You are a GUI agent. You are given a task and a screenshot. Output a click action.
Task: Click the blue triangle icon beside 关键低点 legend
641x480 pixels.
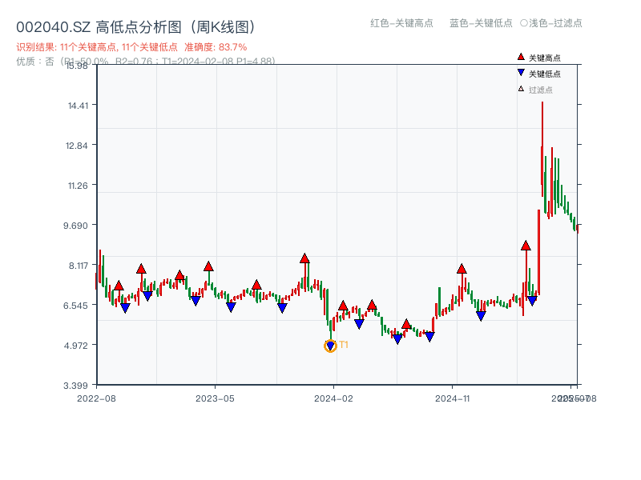[521, 73]
